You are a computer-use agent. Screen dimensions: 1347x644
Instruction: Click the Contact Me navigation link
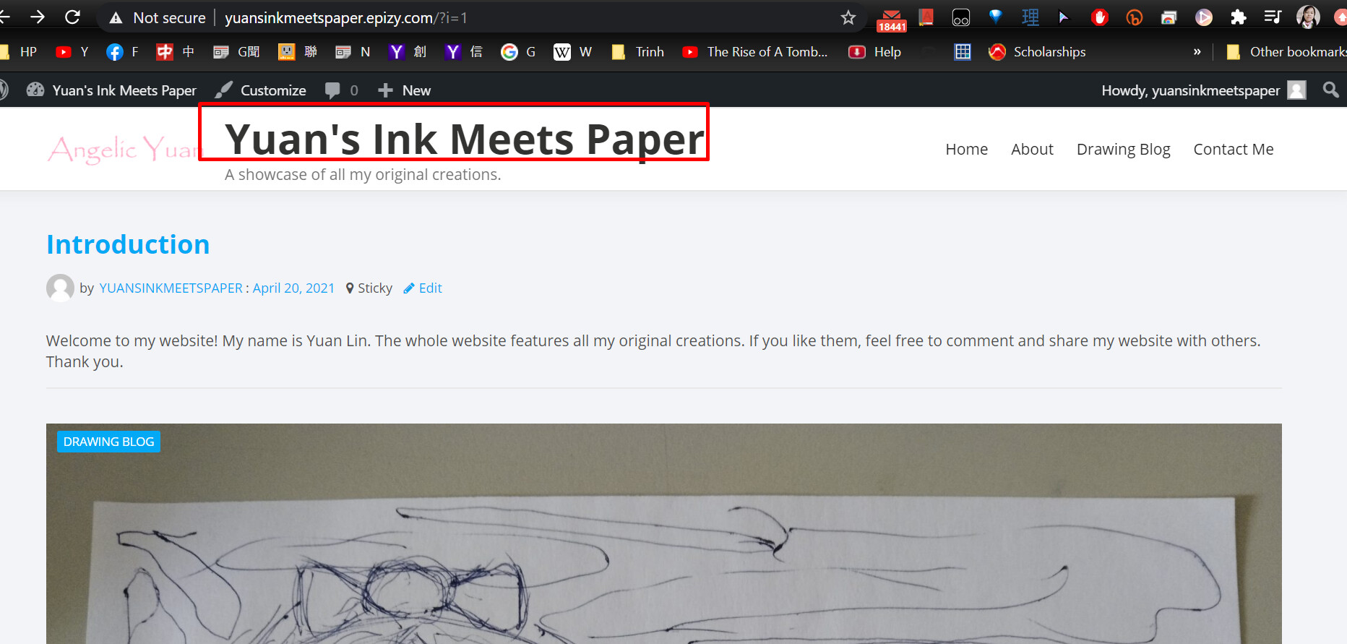tap(1233, 149)
